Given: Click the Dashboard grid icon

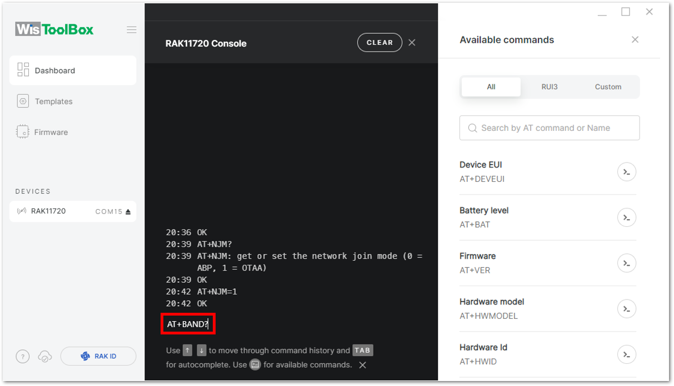Looking at the screenshot, I should 23,70.
